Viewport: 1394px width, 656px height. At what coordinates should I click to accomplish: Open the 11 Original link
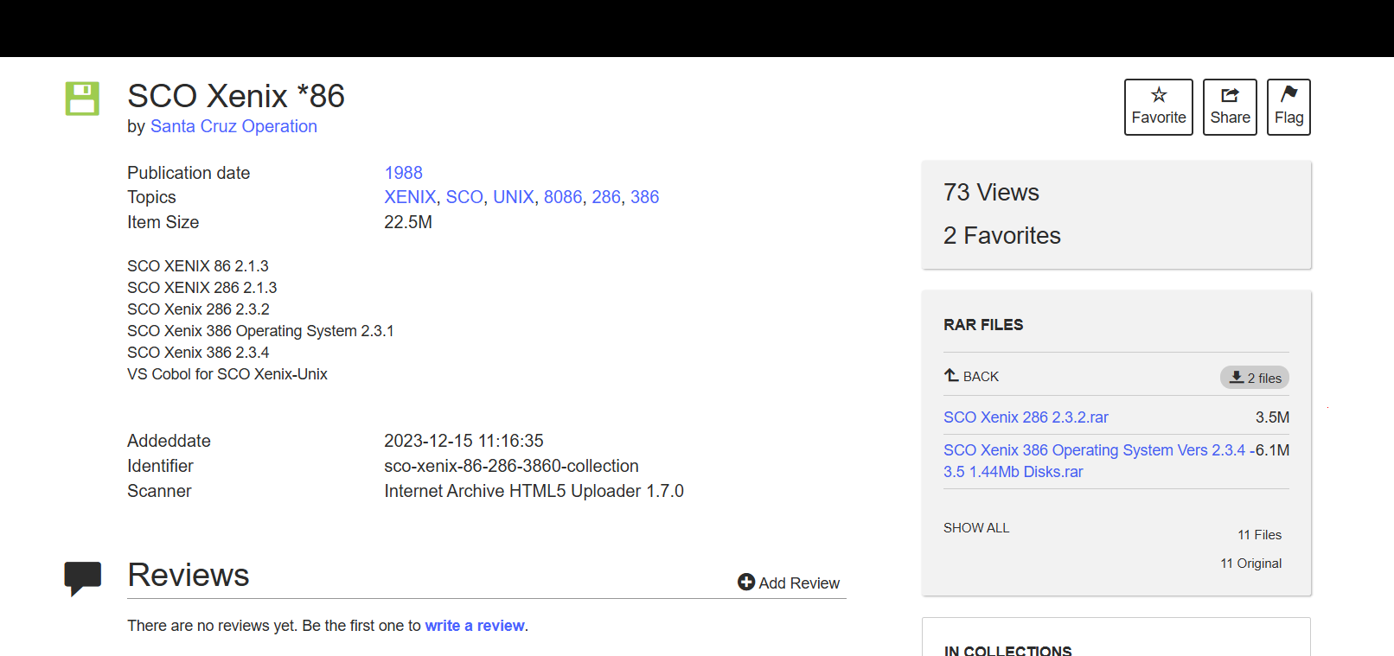[1250, 564]
